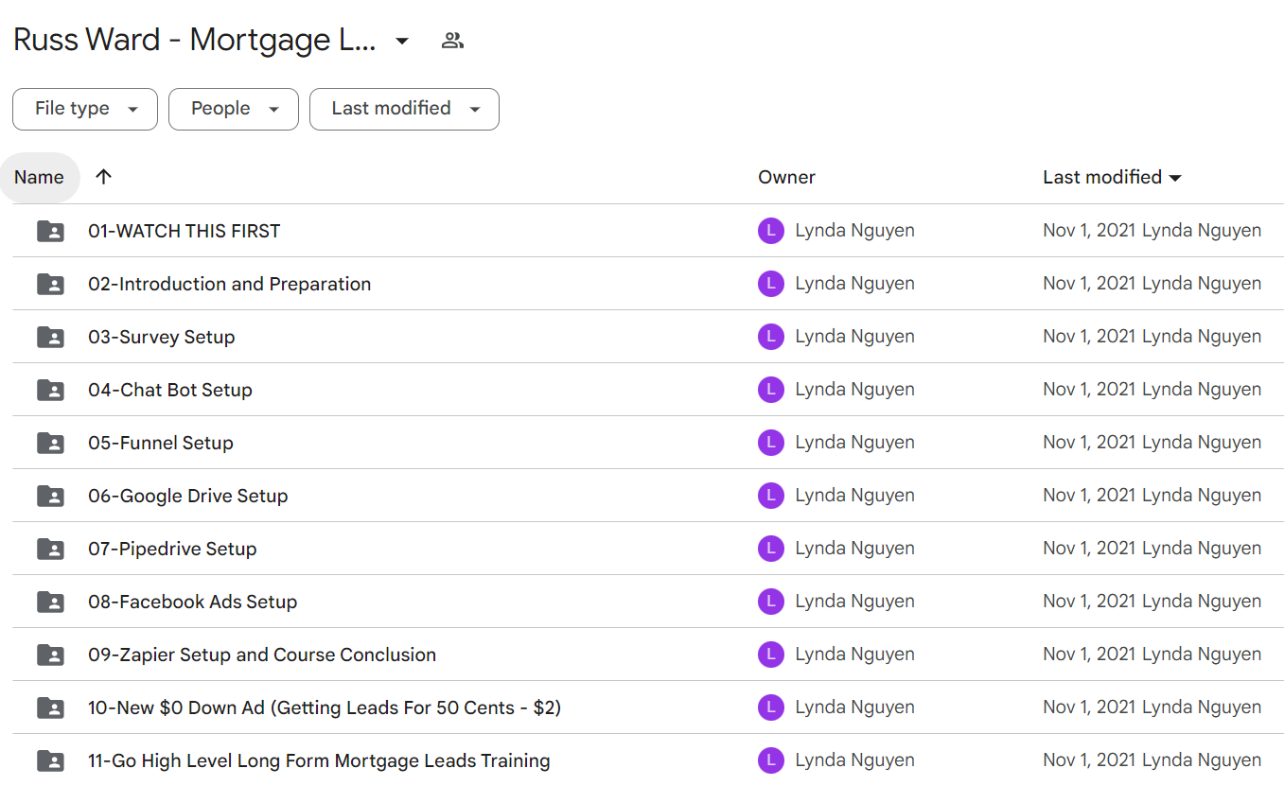Click owner name Lynda Nguyen in 11-Go High Level row
The height and width of the screenshot is (786, 1284).
tap(854, 760)
